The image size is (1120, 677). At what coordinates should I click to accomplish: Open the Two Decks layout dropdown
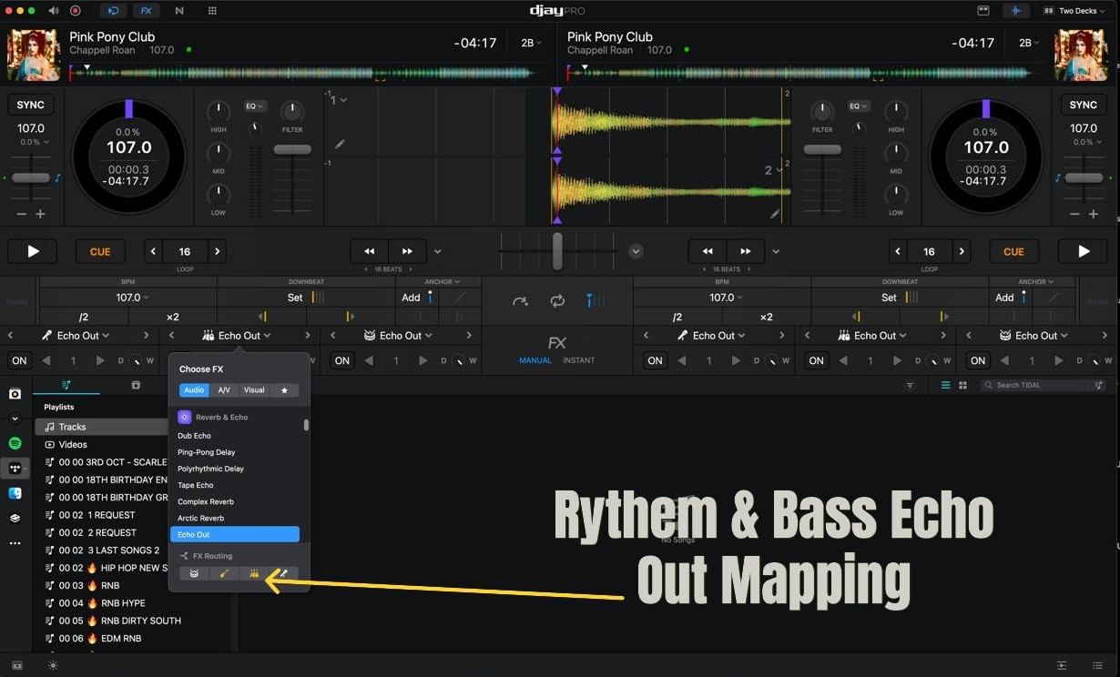point(1076,11)
